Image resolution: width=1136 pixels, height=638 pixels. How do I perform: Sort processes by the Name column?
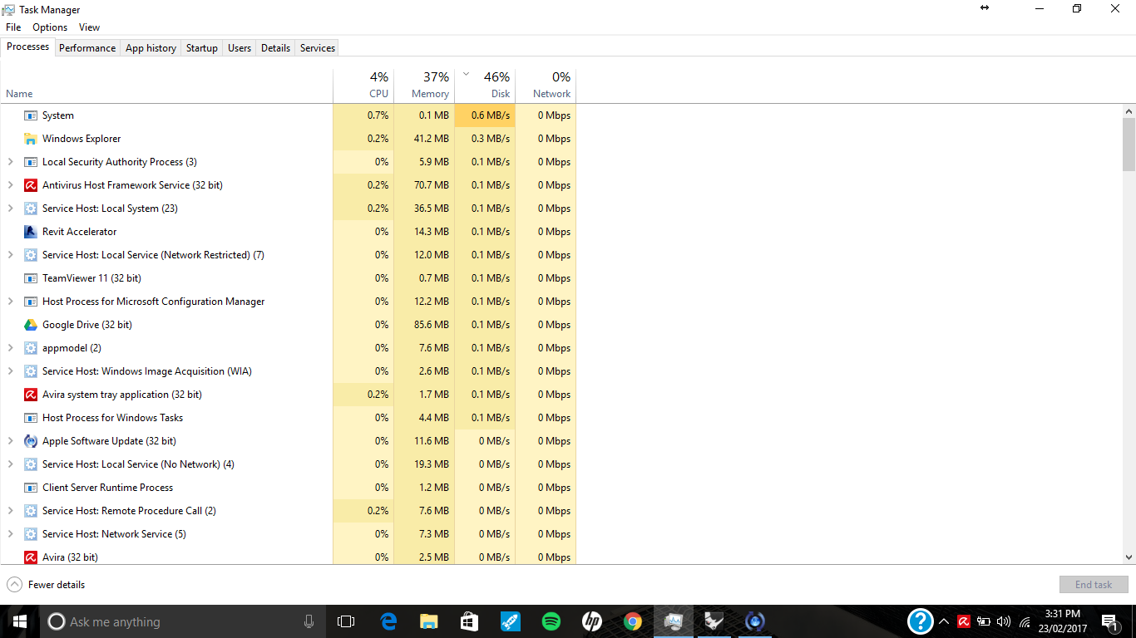pos(166,86)
